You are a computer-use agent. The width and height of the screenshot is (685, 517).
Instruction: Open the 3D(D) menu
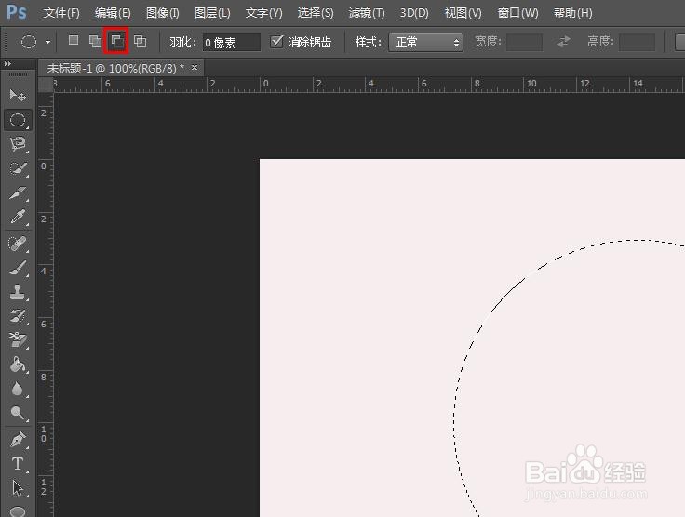click(x=414, y=13)
